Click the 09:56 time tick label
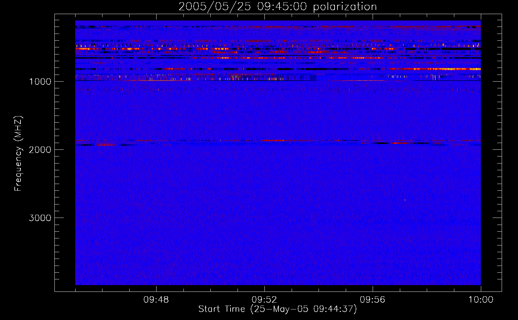 pyautogui.click(x=373, y=300)
